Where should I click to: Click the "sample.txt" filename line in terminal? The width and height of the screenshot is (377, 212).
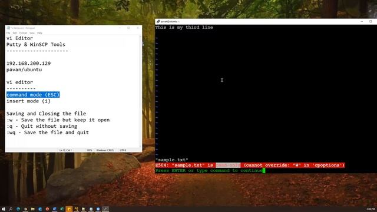[171, 160]
